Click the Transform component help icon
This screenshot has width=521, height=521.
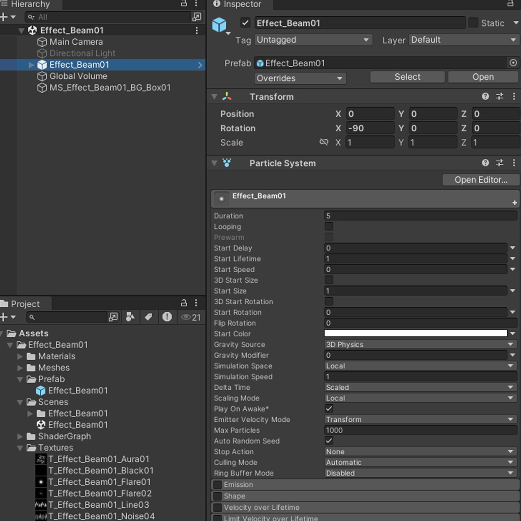[485, 96]
